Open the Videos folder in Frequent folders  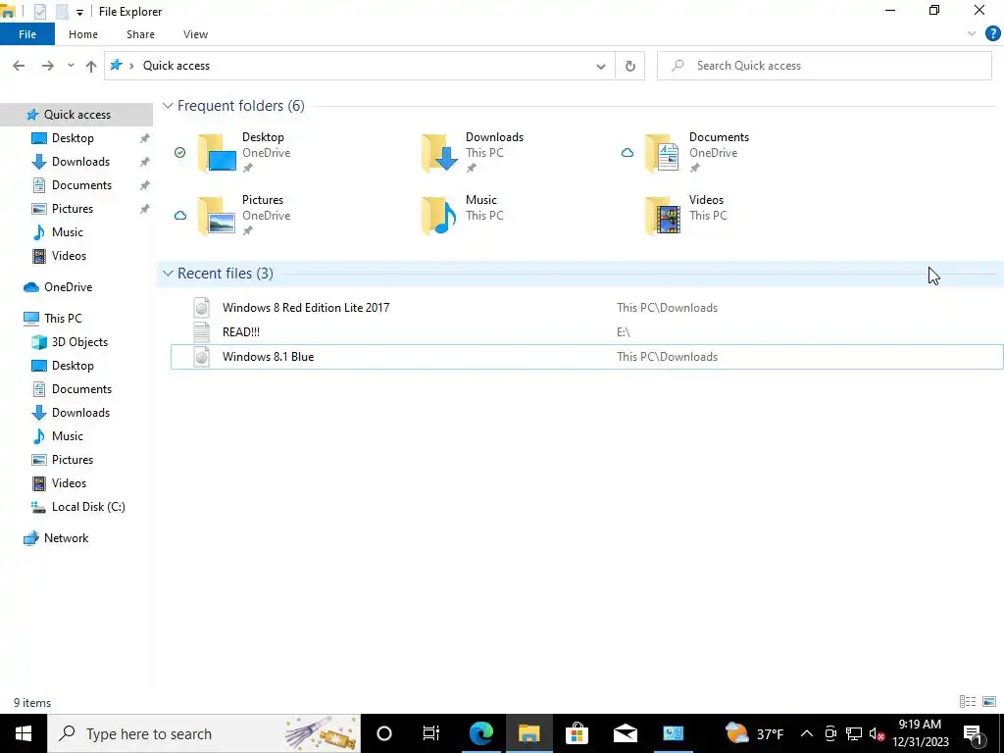pyautogui.click(x=685, y=215)
